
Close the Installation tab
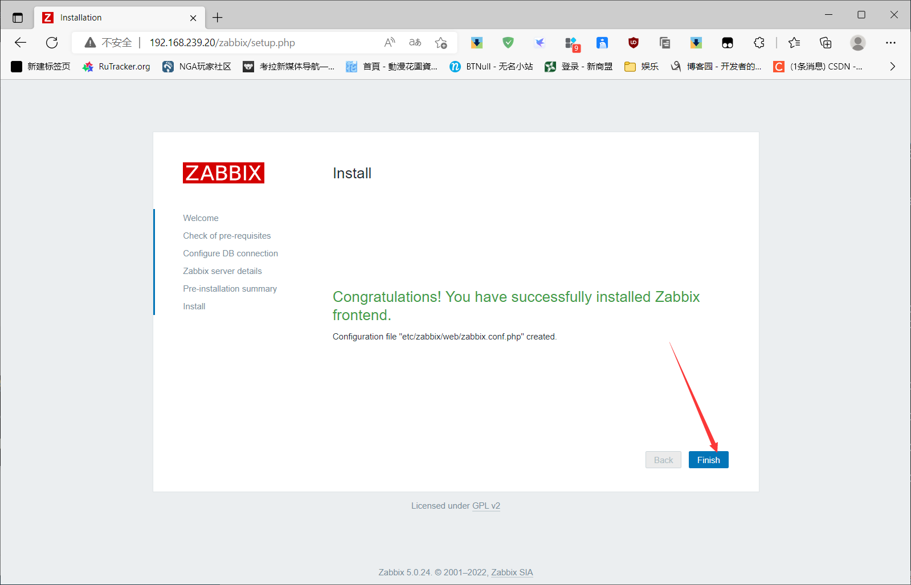click(193, 18)
